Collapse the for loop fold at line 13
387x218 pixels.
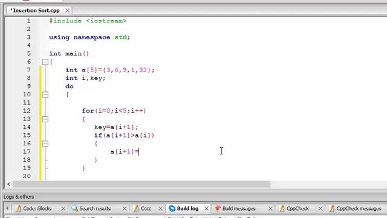point(45,119)
